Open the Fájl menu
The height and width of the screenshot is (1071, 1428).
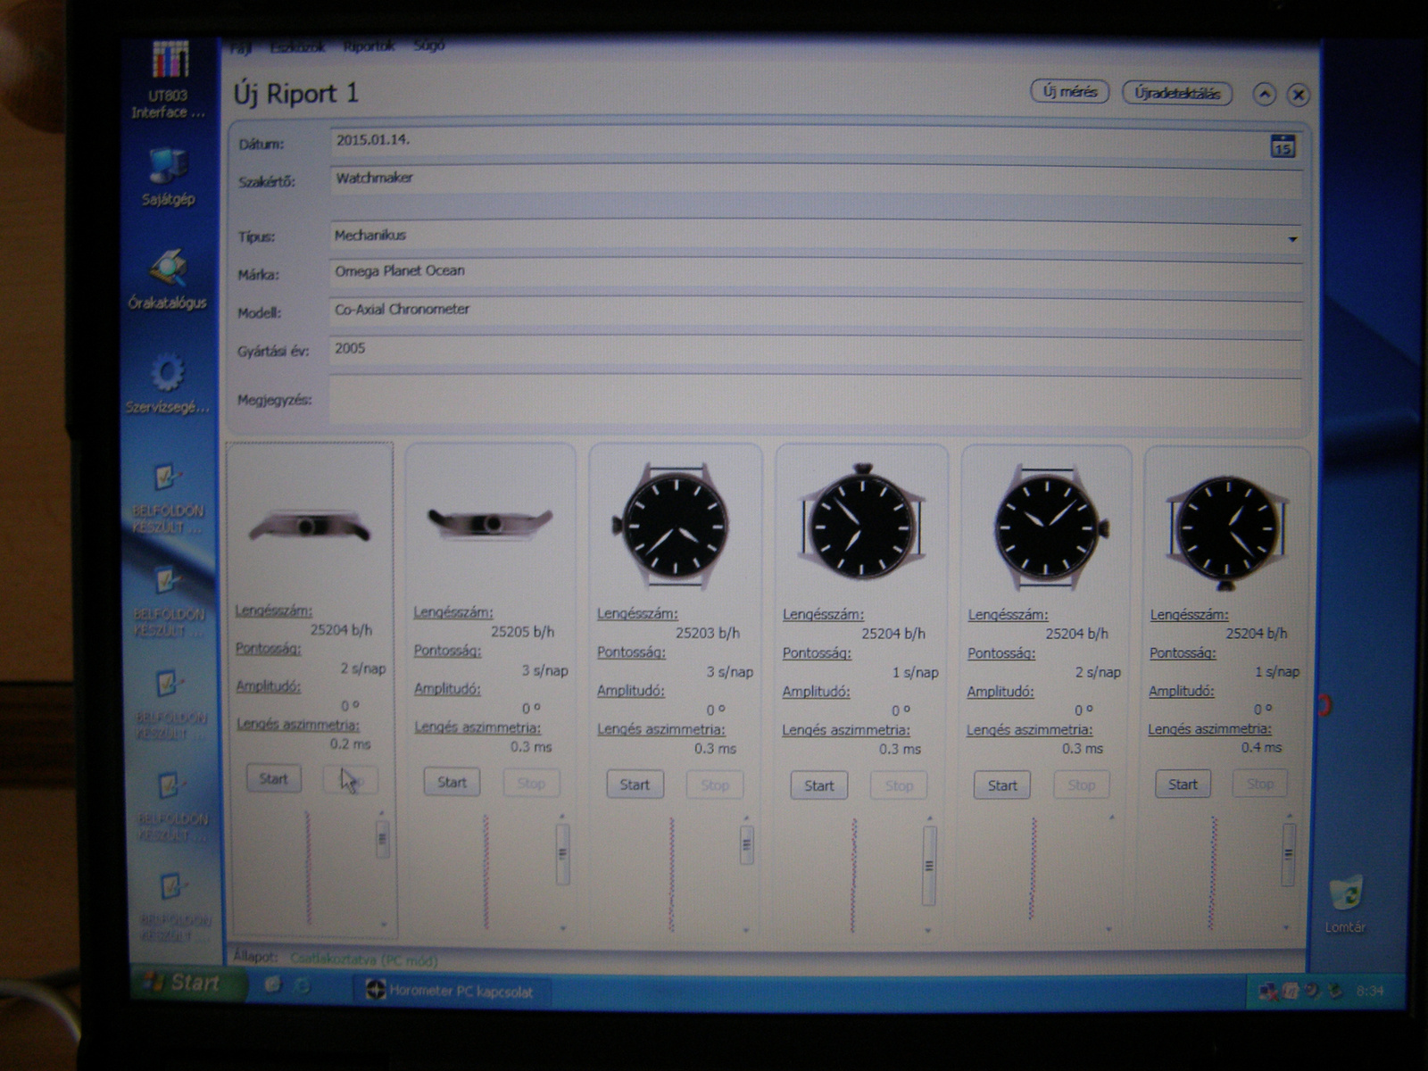pyautogui.click(x=241, y=47)
